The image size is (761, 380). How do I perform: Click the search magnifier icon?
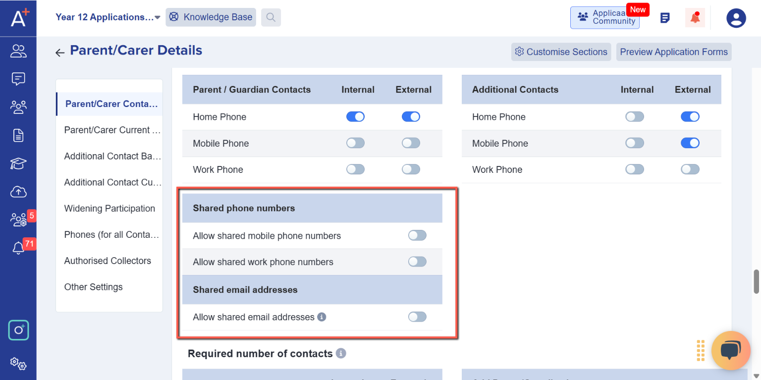[271, 17]
